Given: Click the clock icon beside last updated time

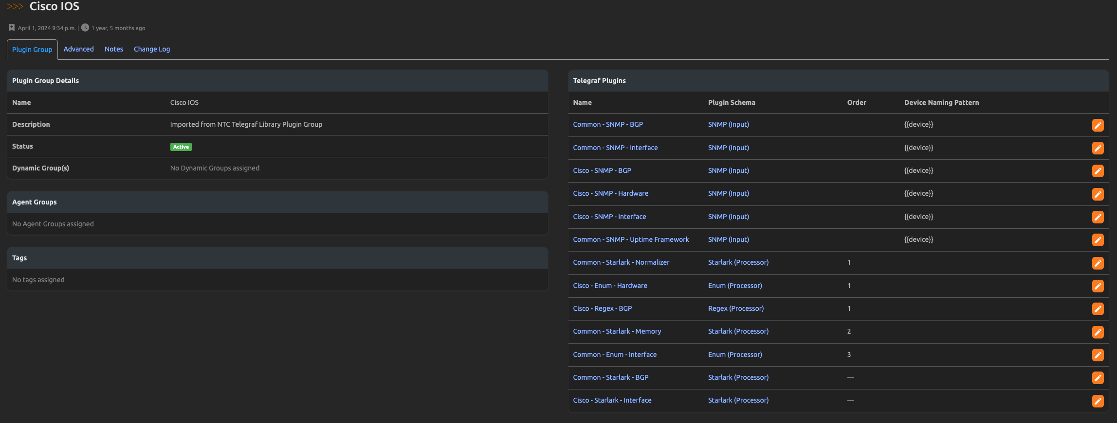Looking at the screenshot, I should [85, 28].
